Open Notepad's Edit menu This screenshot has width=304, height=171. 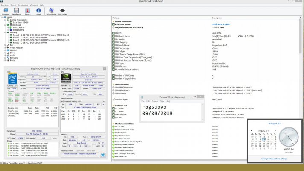[x=148, y=101]
